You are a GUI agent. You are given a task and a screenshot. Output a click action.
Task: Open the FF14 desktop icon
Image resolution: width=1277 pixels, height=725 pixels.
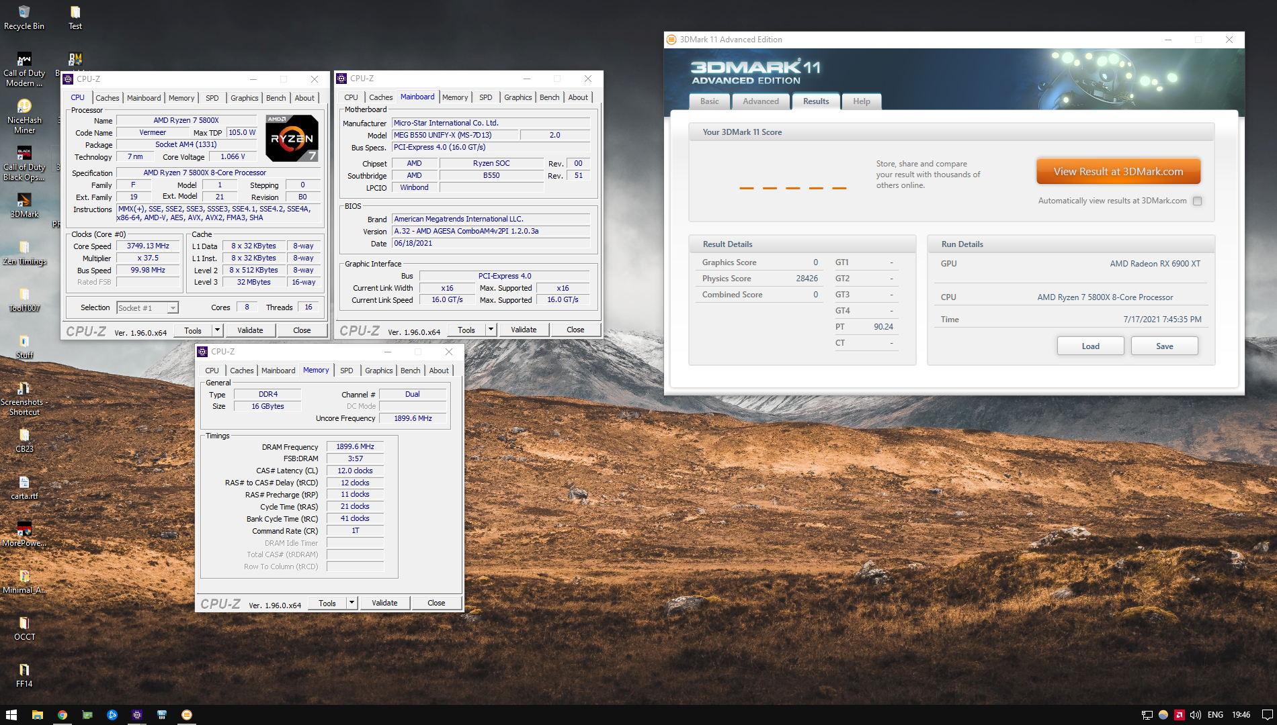(x=24, y=675)
